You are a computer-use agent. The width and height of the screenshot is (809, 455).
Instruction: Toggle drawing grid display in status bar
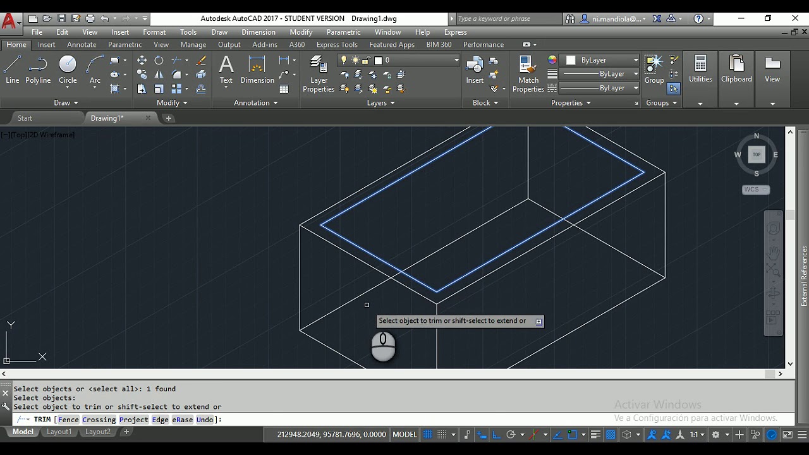click(x=427, y=435)
